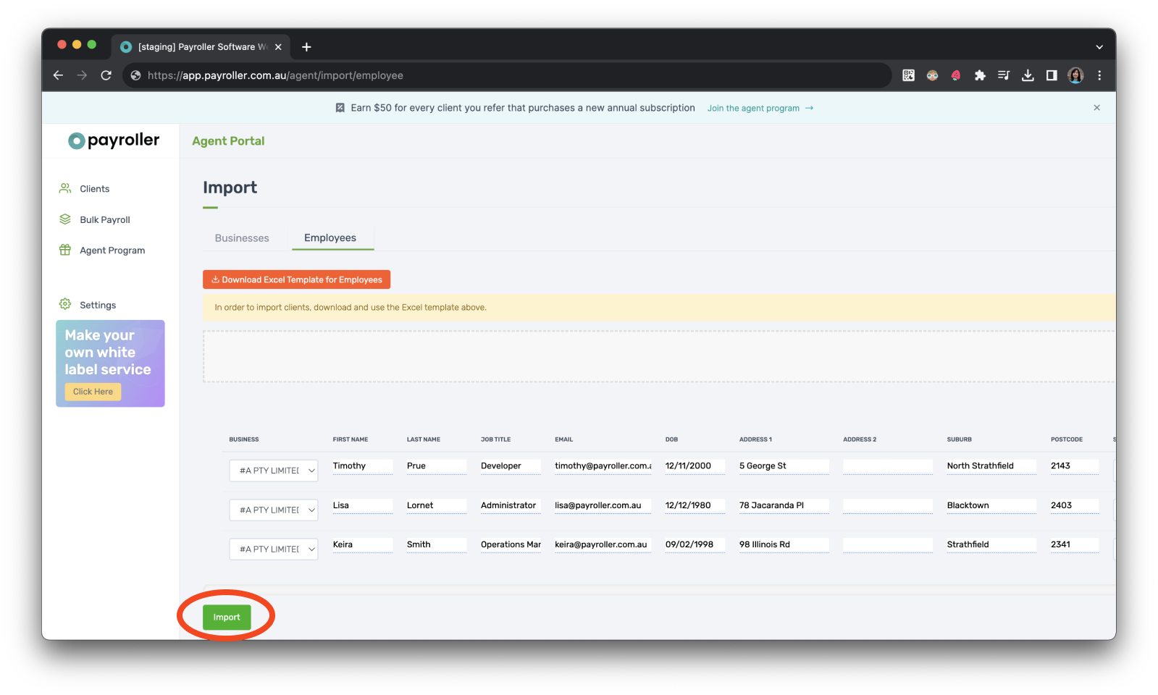Open Agent Program in the sidebar
1158x695 pixels.
click(x=112, y=250)
